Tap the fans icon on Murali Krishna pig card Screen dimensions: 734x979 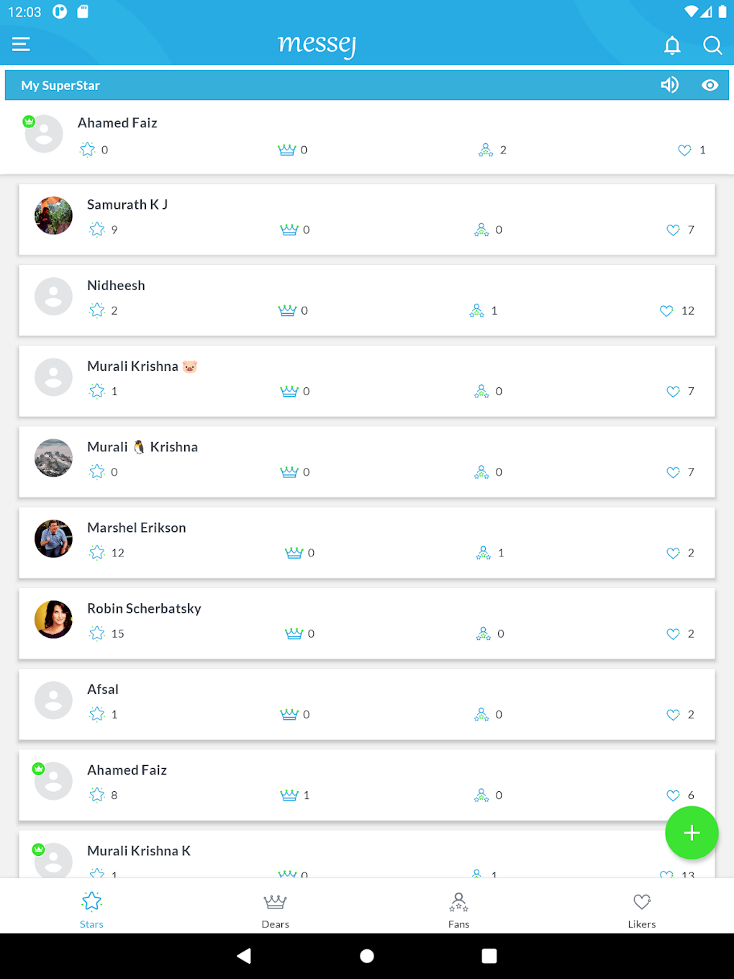click(x=481, y=392)
